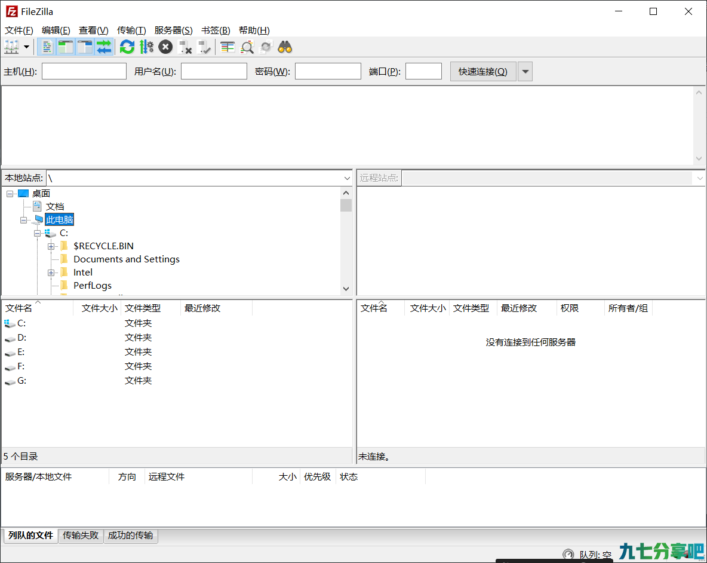This screenshot has width=707, height=563.
Task: Collapse the 桌面 tree node
Action: (10, 194)
